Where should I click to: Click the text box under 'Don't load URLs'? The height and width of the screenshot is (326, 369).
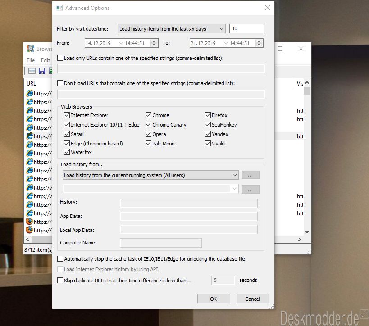pyautogui.click(x=161, y=94)
